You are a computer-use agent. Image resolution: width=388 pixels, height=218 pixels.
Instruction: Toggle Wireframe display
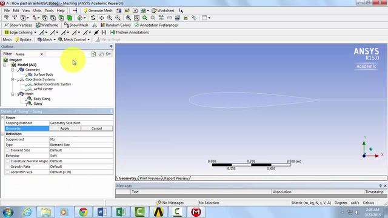[47, 25]
